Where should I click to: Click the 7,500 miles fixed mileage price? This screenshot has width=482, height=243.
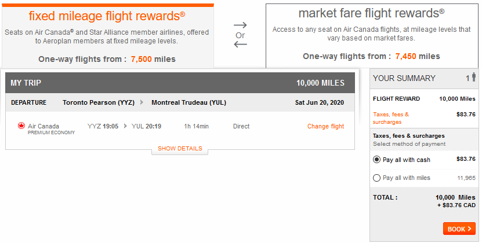[153, 59]
